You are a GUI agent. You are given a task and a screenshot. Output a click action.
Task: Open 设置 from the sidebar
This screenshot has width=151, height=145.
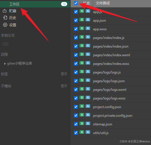click(13, 25)
